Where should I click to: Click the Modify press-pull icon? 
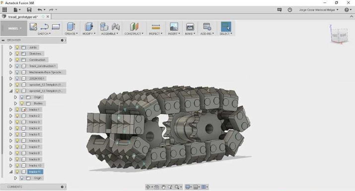(x=89, y=27)
